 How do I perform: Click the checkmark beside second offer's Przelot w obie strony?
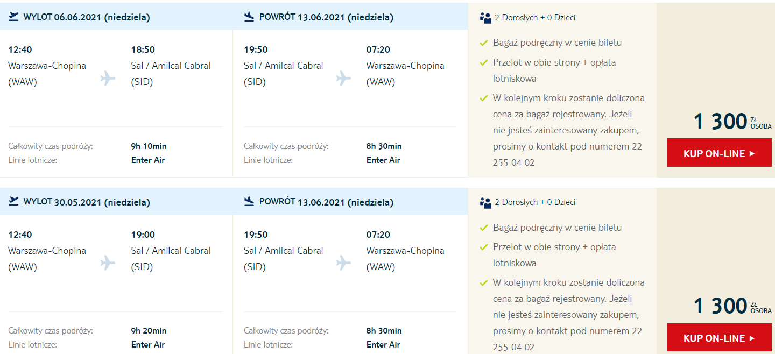[x=484, y=247]
